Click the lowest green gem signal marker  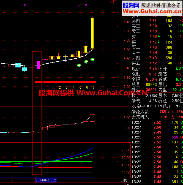(x=79, y=65)
